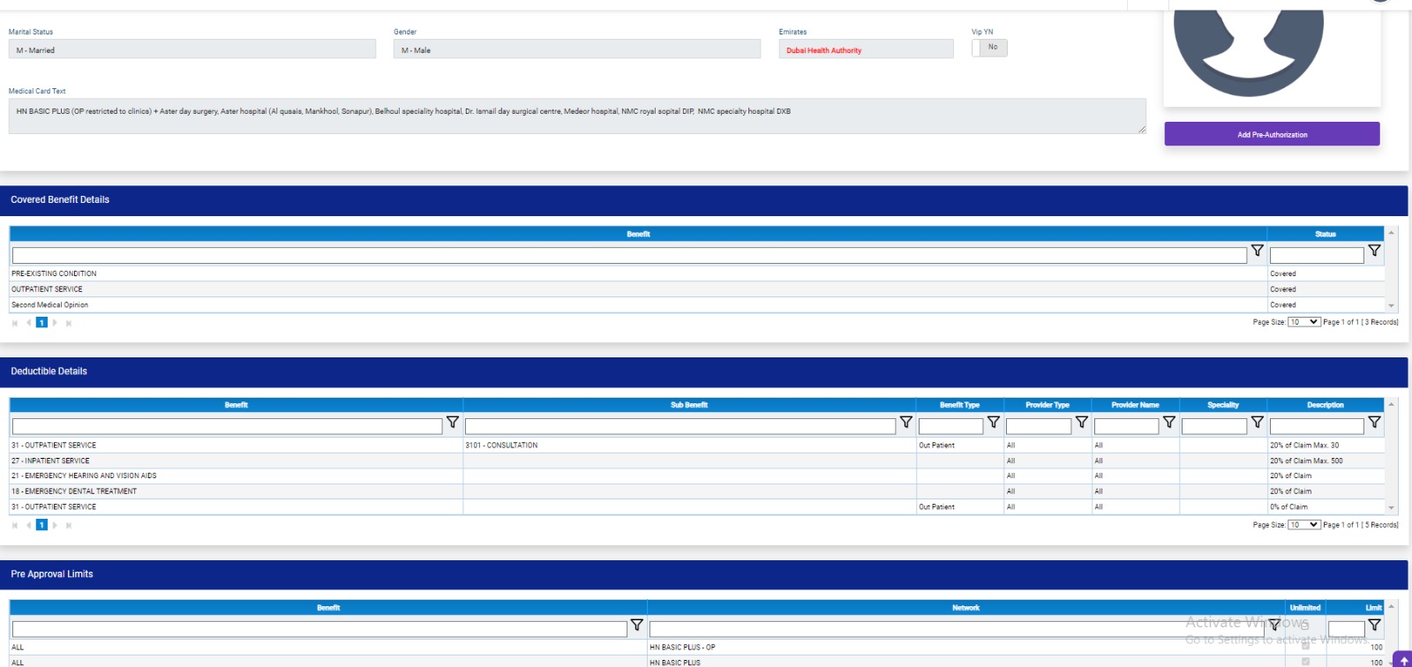Viewport: 1412px width, 667px height.
Task: Open Page Size dropdown in Covered Benefit Details
Action: (1303, 322)
